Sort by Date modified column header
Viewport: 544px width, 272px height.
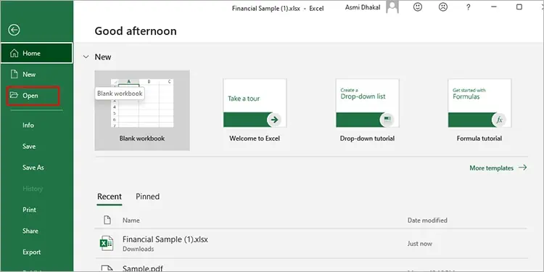click(427, 221)
